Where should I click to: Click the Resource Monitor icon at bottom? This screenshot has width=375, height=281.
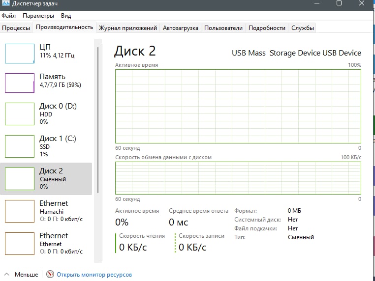pyautogui.click(x=50, y=274)
